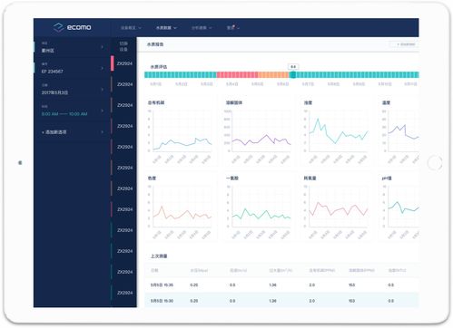The width and height of the screenshot is (453, 328).
Task: Expand the EP 234567 selector row
Action: [72, 68]
